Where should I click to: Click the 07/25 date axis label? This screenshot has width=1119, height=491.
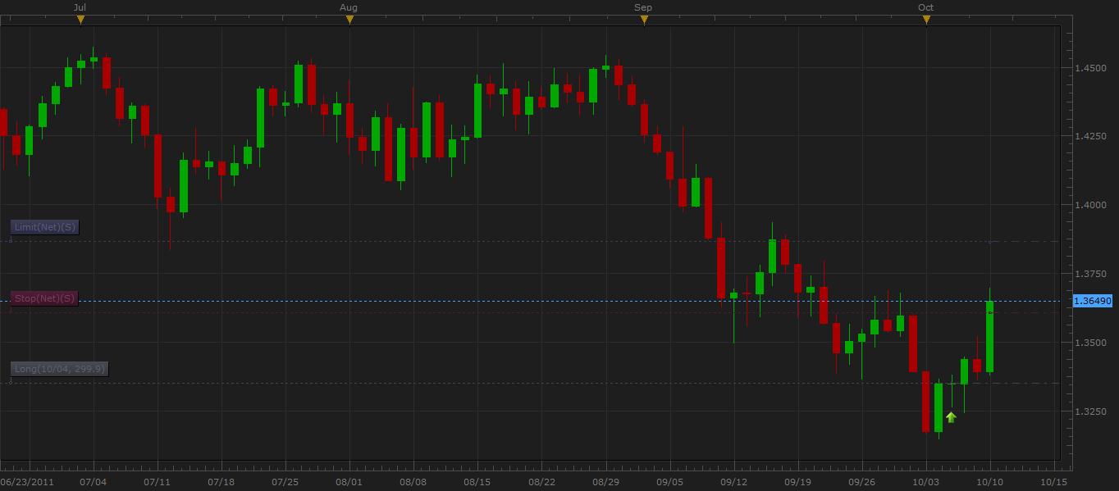285,482
